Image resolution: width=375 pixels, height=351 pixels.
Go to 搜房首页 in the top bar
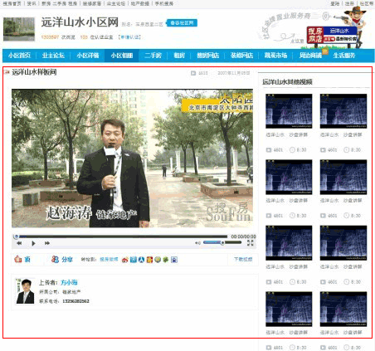coord(12,3)
